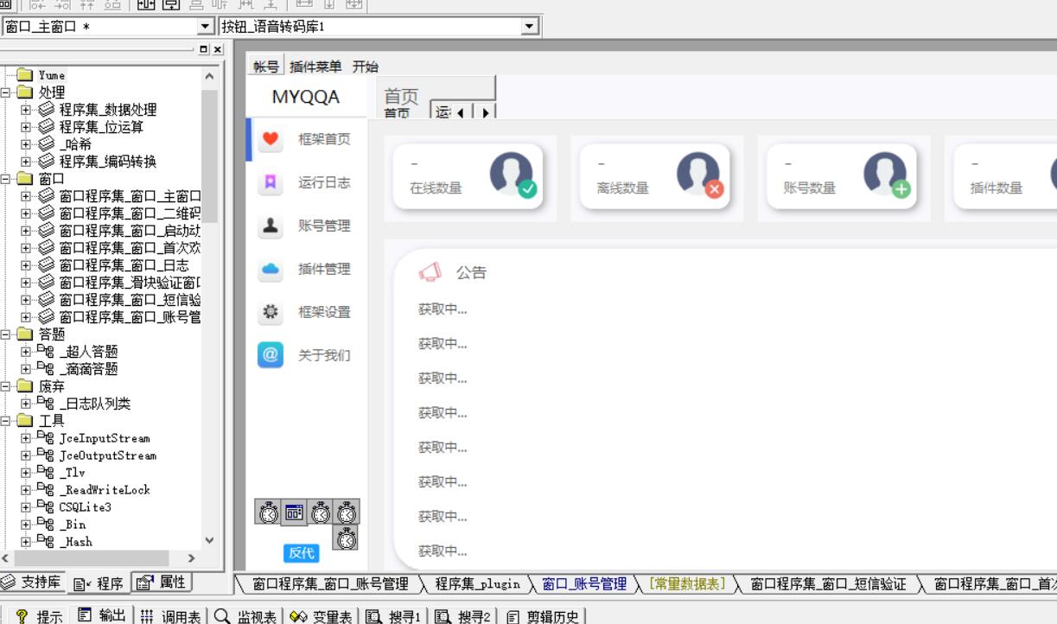Click the 反代 button
This screenshot has width=1057, height=624.
tap(302, 553)
